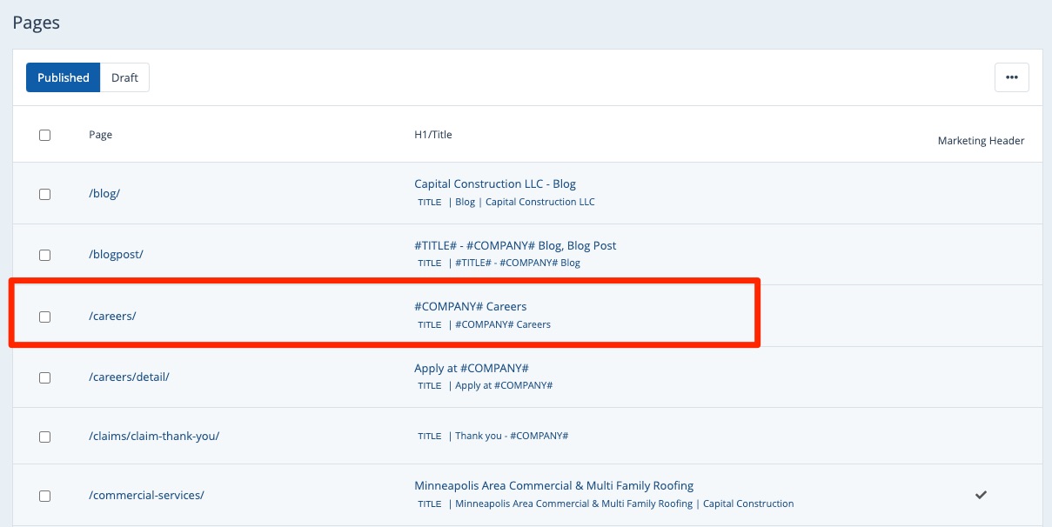
Task: Open the three-dot more options menu
Action: click(x=1011, y=77)
